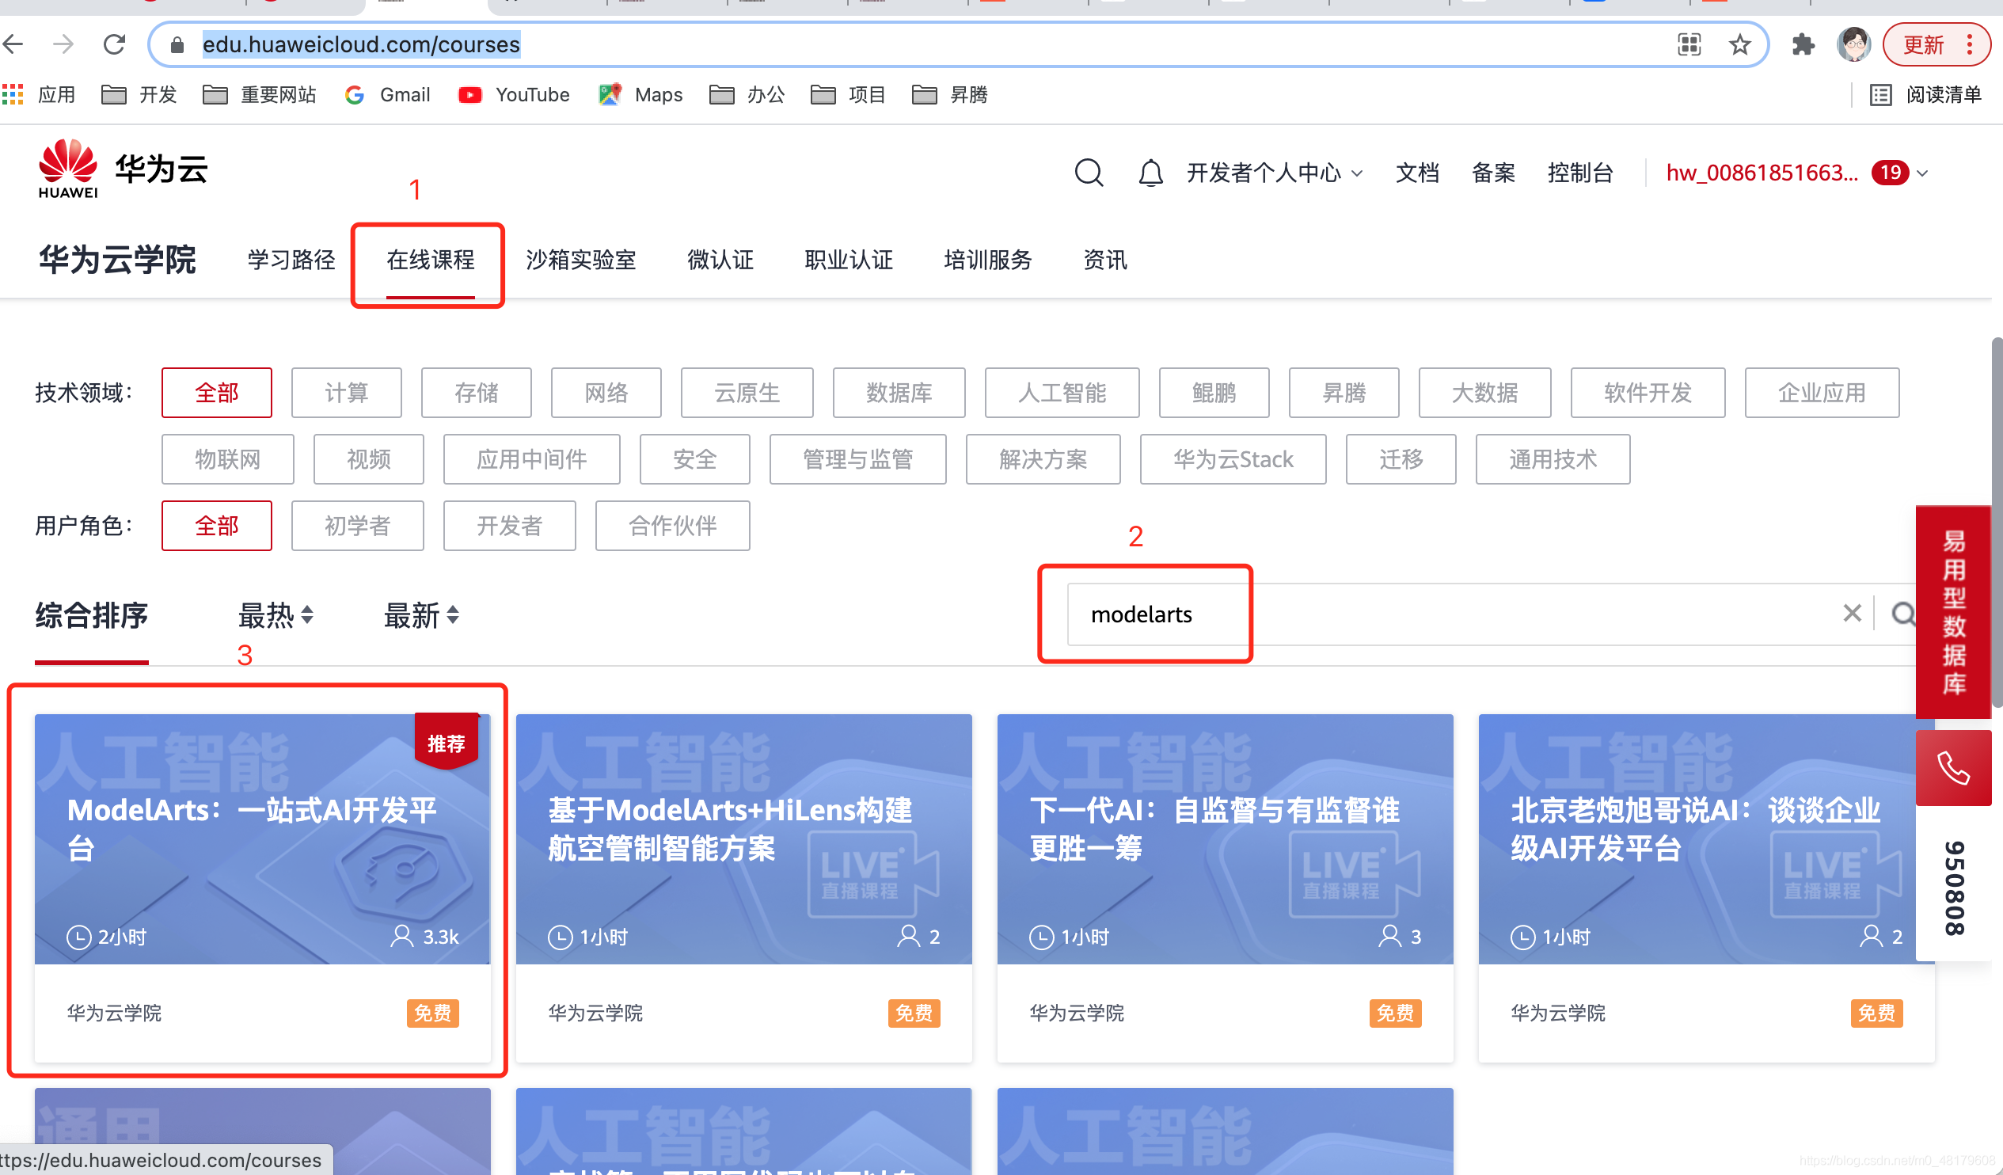Filter 技术领域 by 数据库

pos(899,393)
